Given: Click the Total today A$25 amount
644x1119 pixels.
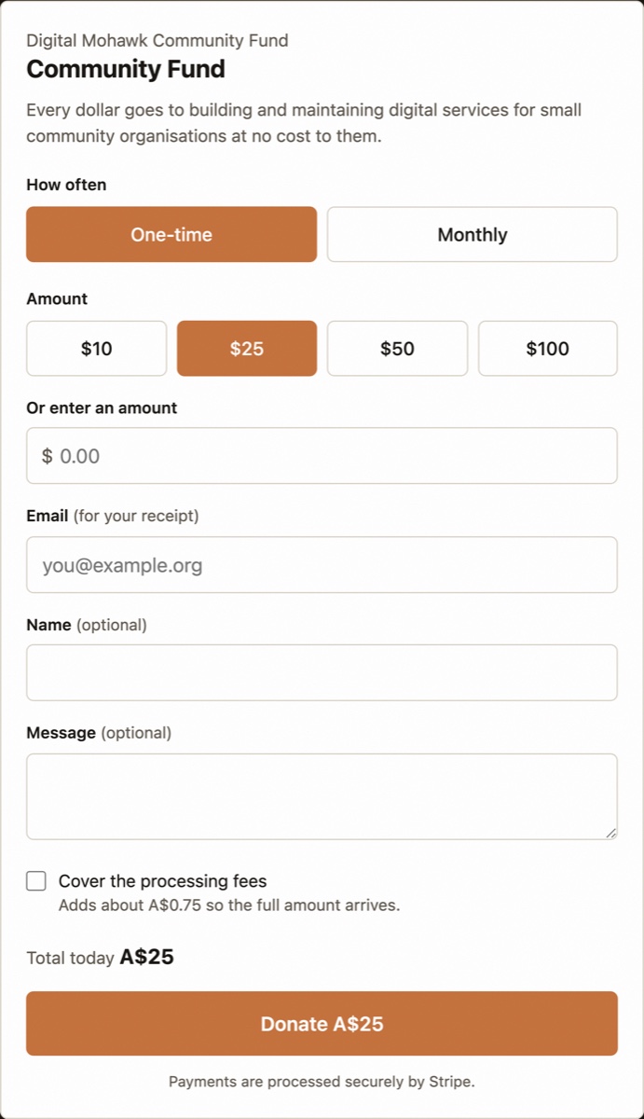Looking at the screenshot, I should (146, 958).
